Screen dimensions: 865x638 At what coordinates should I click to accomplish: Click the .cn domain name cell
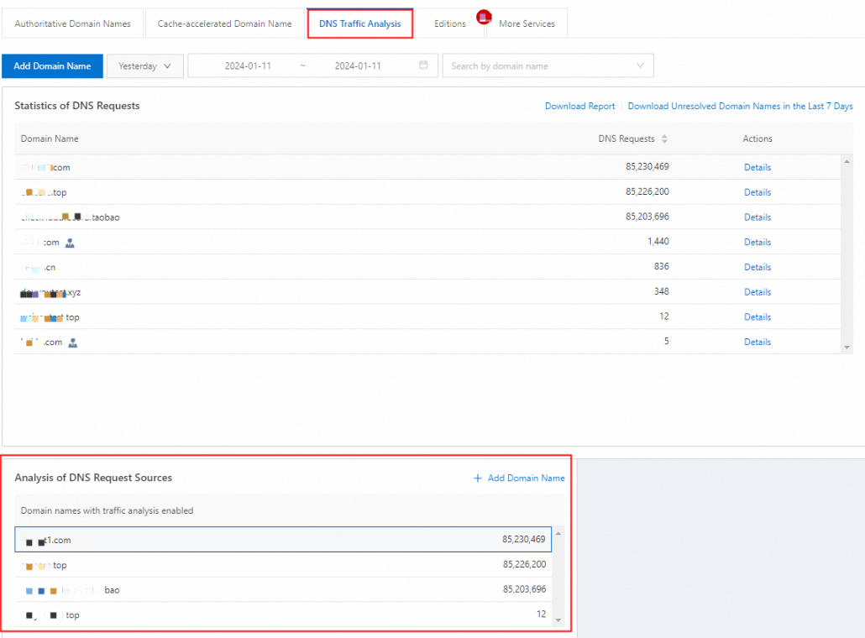click(38, 268)
